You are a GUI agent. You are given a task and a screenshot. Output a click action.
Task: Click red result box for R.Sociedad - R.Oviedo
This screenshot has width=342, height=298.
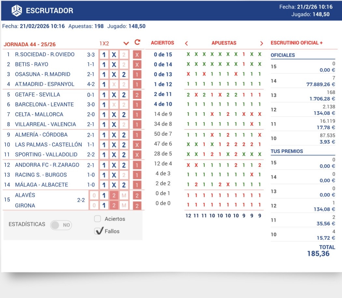137,55
